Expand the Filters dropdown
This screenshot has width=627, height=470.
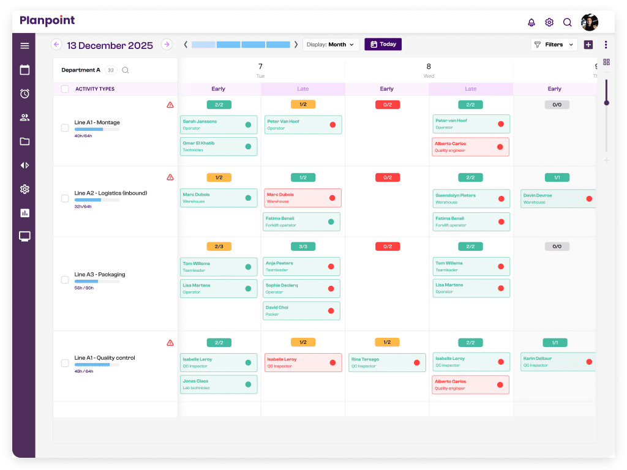[x=554, y=45]
